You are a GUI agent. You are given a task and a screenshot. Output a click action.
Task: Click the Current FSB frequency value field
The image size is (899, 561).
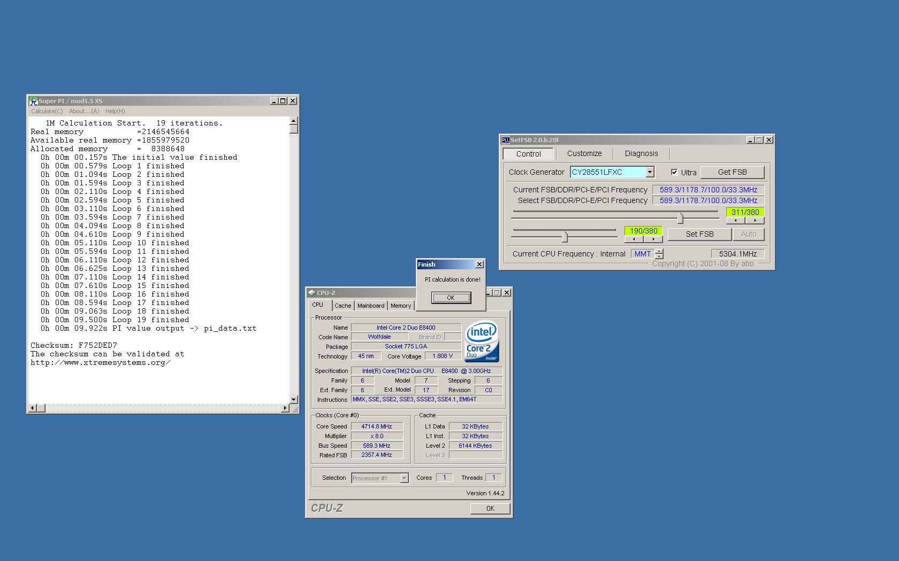(x=708, y=190)
